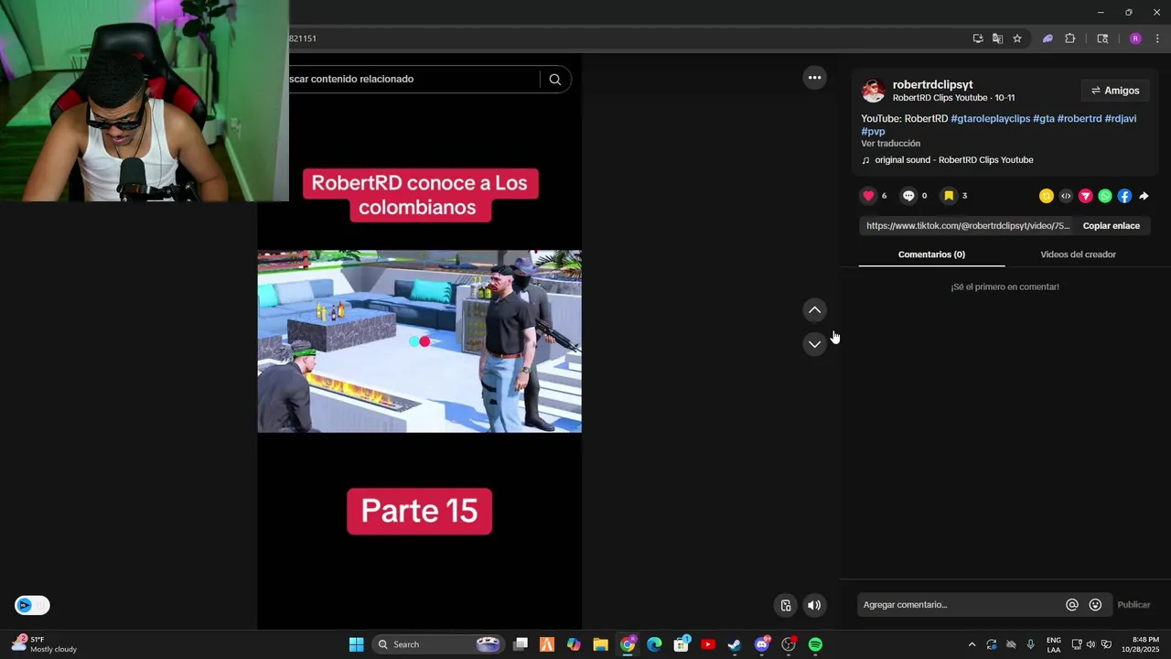Go to next video with down arrow
The height and width of the screenshot is (659, 1171).
coord(814,344)
